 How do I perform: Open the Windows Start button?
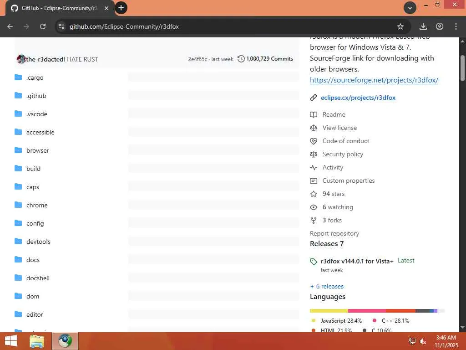click(11, 341)
